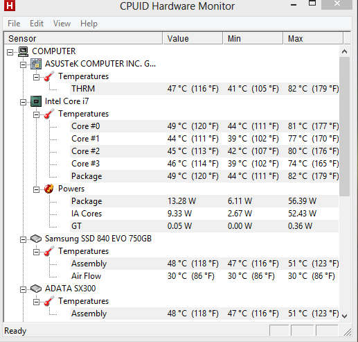This screenshot has width=358, height=342.
Task: Click Core #1 min value 39 °C (102 °F)
Action: tap(253, 139)
